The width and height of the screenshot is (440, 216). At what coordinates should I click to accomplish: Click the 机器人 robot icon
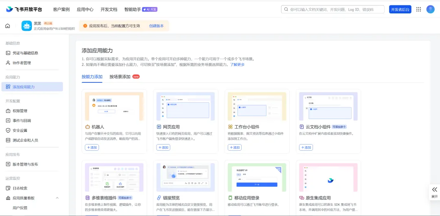87,127
